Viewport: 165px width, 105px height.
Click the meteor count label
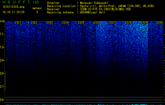pos(37,8)
